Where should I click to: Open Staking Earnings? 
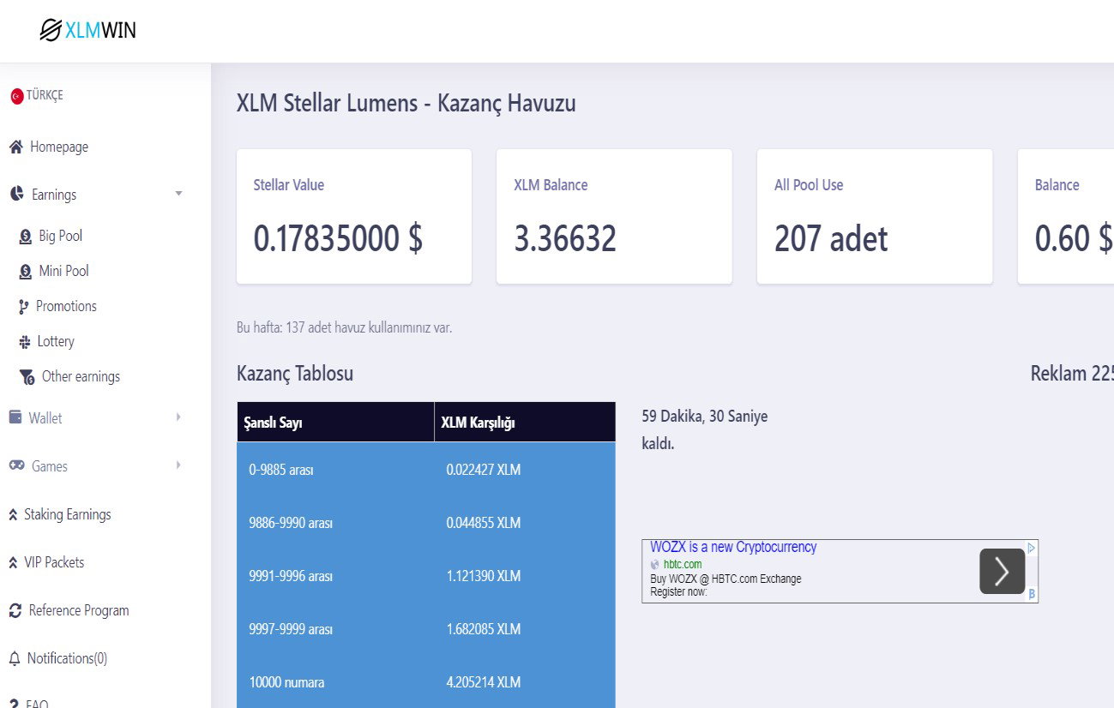click(68, 514)
